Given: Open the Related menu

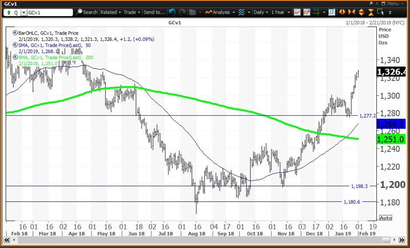Looking at the screenshot, I should (x=111, y=12).
